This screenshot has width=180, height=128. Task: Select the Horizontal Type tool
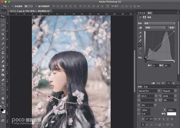pyautogui.click(x=3, y=84)
